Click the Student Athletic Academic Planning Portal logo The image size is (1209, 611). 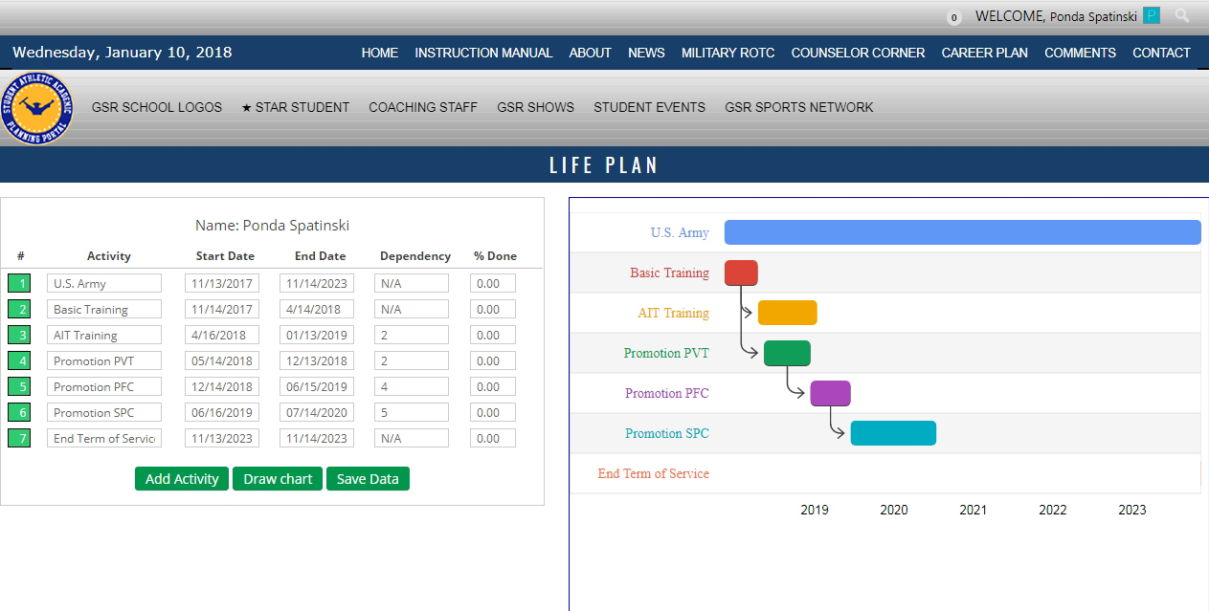[36, 109]
